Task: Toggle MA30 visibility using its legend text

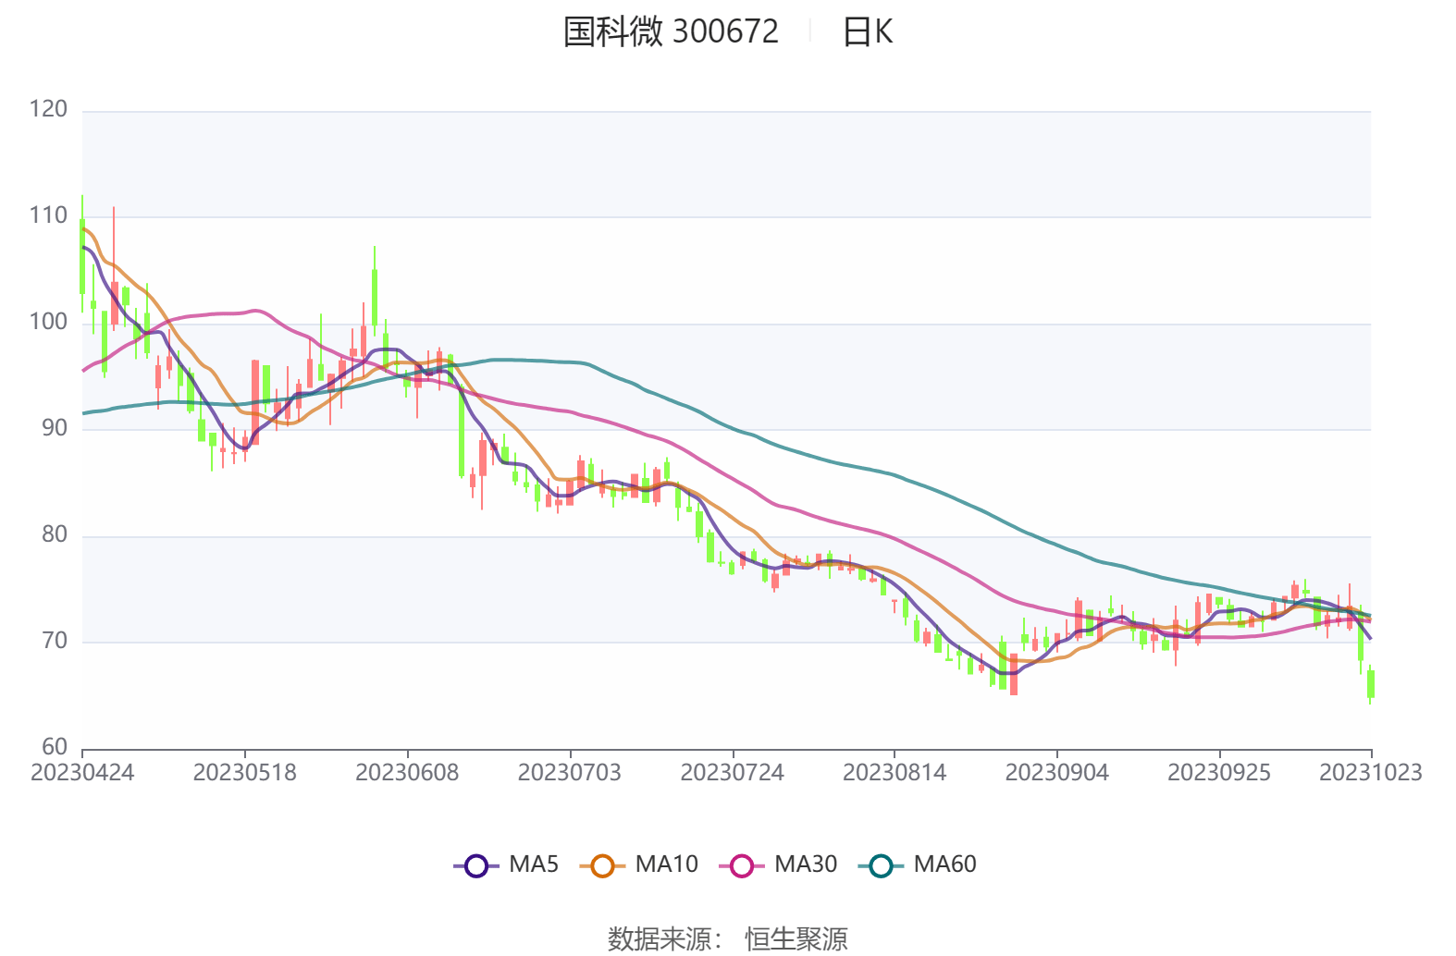Action: tap(805, 864)
